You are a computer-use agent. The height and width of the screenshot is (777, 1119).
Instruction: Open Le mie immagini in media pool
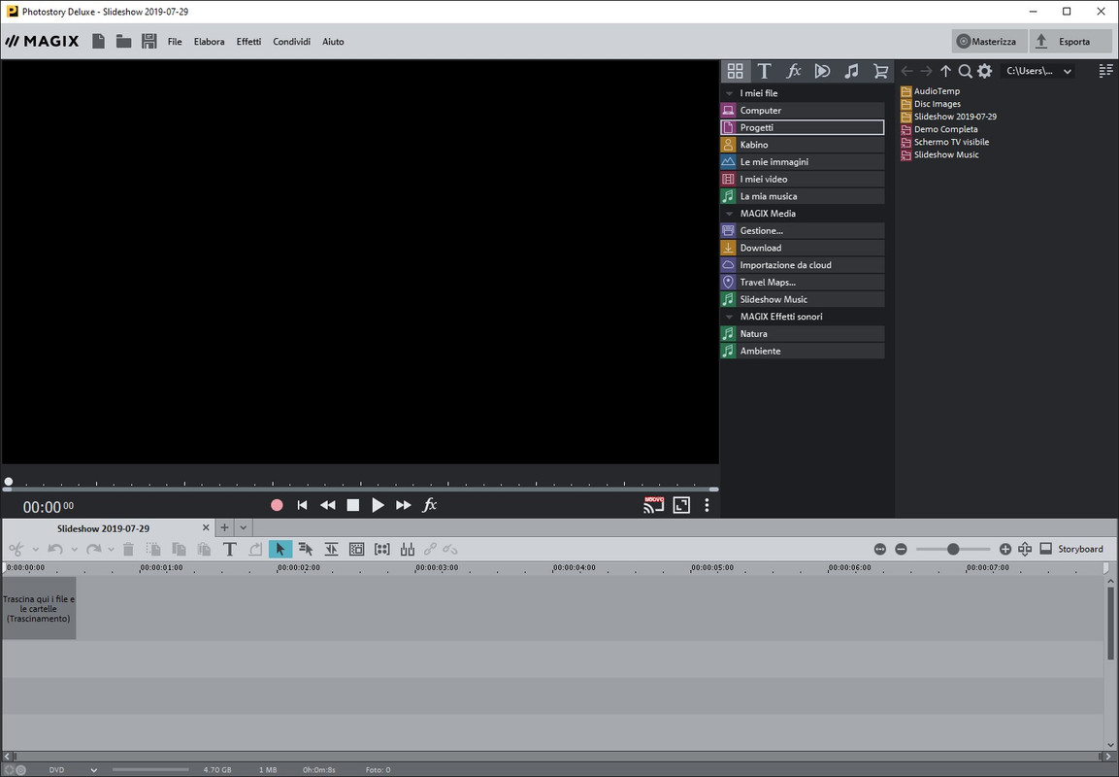[803, 162]
